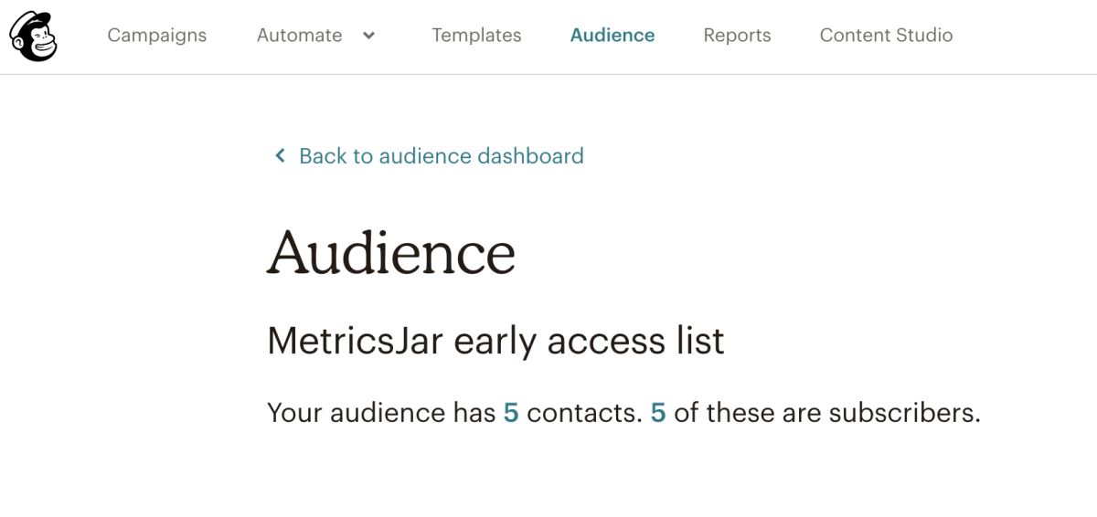Click the 'of these are' phrase
1097x517 pixels.
748,413
